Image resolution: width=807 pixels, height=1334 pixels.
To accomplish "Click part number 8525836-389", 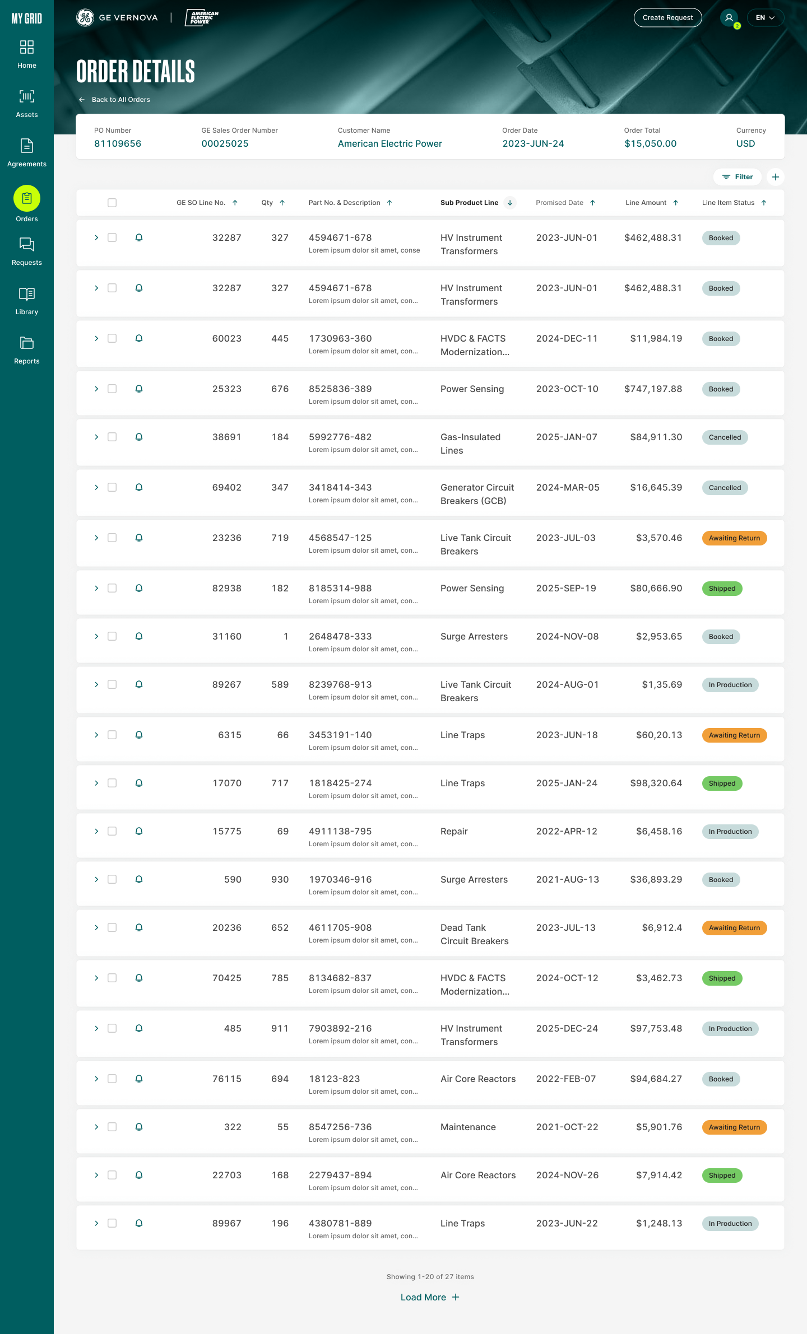I will point(340,389).
